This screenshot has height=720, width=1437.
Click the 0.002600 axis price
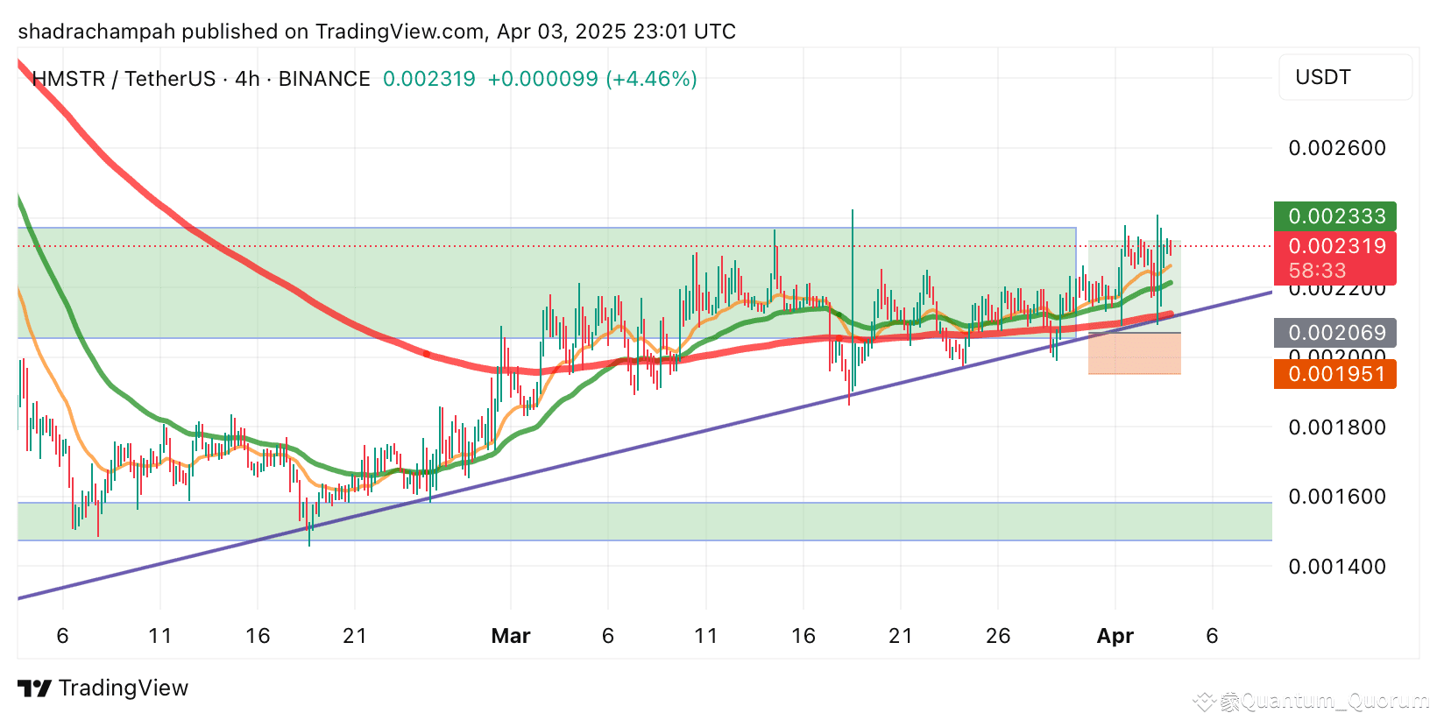(1337, 148)
